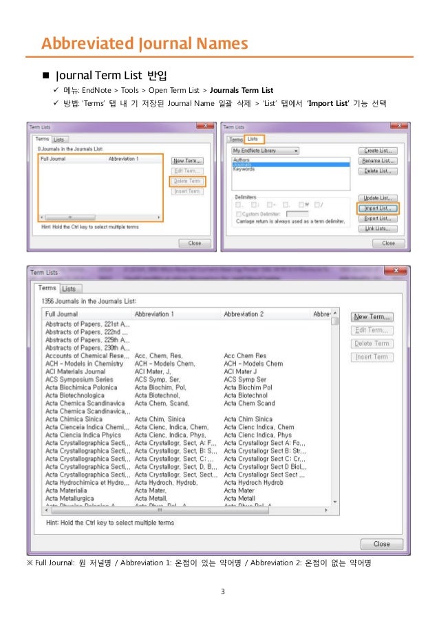Close the 0 Journals Term Lists dialog

pyautogui.click(x=195, y=243)
